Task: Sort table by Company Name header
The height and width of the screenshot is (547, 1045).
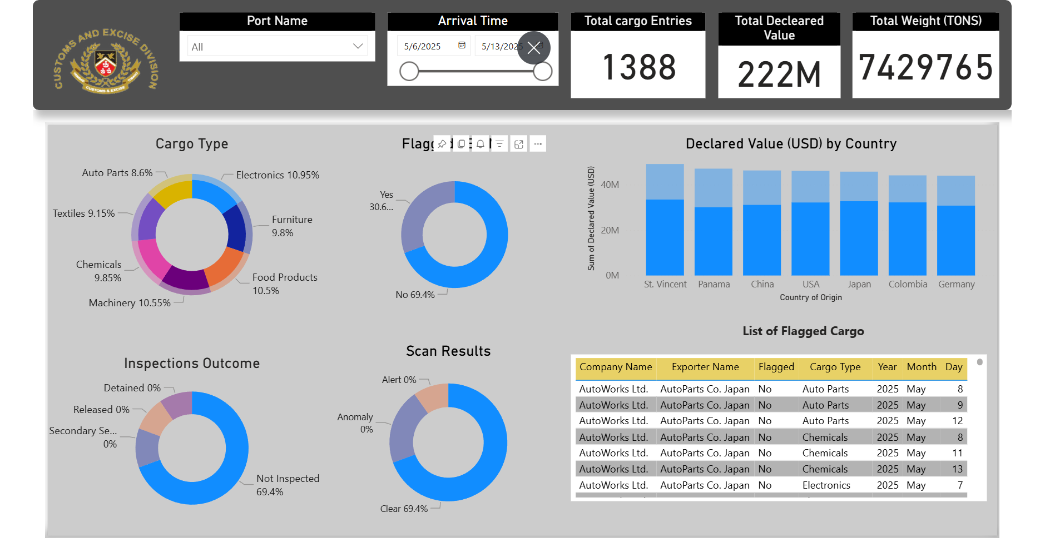Action: click(x=616, y=367)
